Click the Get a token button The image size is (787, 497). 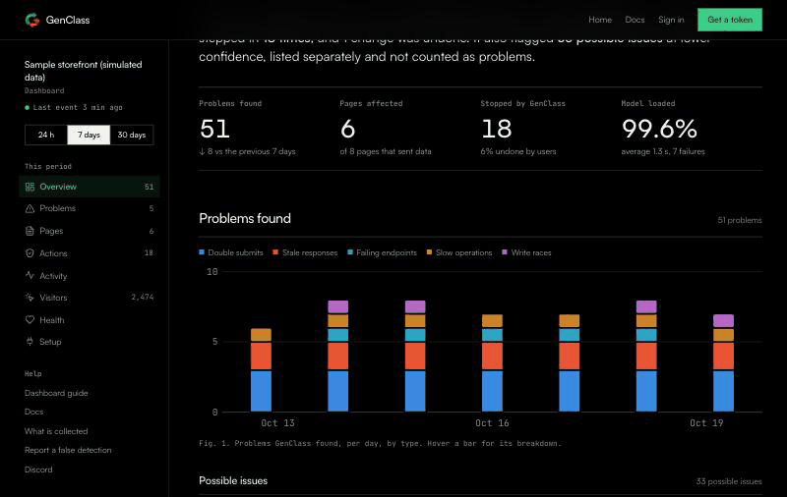[x=730, y=20]
